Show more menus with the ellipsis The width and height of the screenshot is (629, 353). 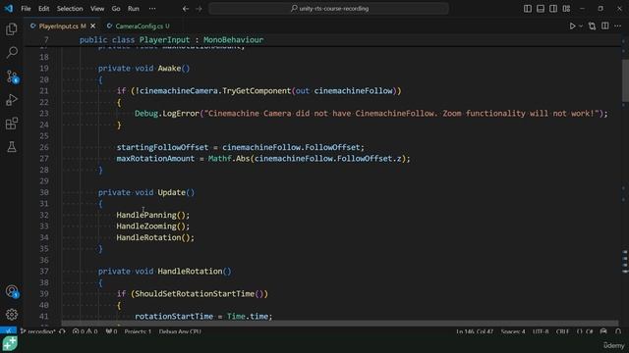click(x=152, y=9)
